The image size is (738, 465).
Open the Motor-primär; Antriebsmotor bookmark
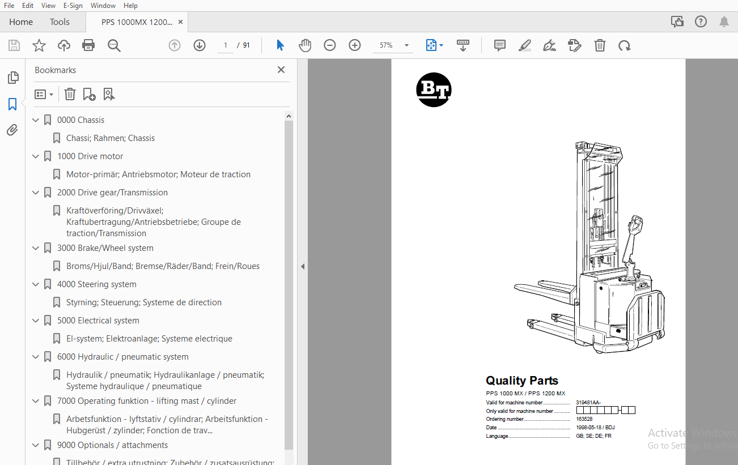pos(158,174)
